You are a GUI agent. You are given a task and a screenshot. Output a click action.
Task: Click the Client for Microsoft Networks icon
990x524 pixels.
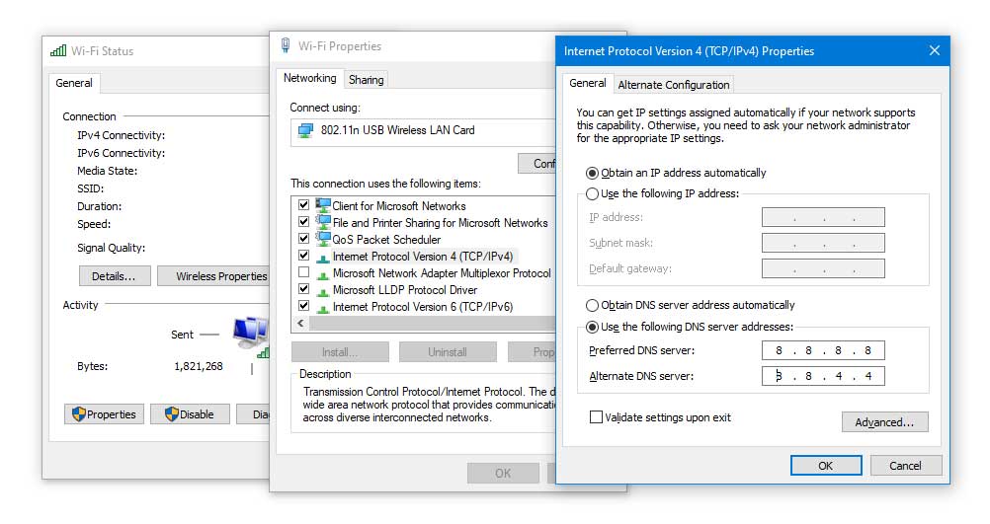point(323,205)
